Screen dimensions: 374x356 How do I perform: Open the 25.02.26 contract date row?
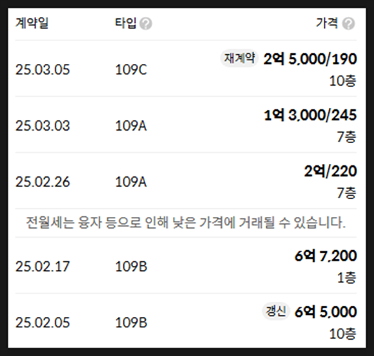coord(186,181)
